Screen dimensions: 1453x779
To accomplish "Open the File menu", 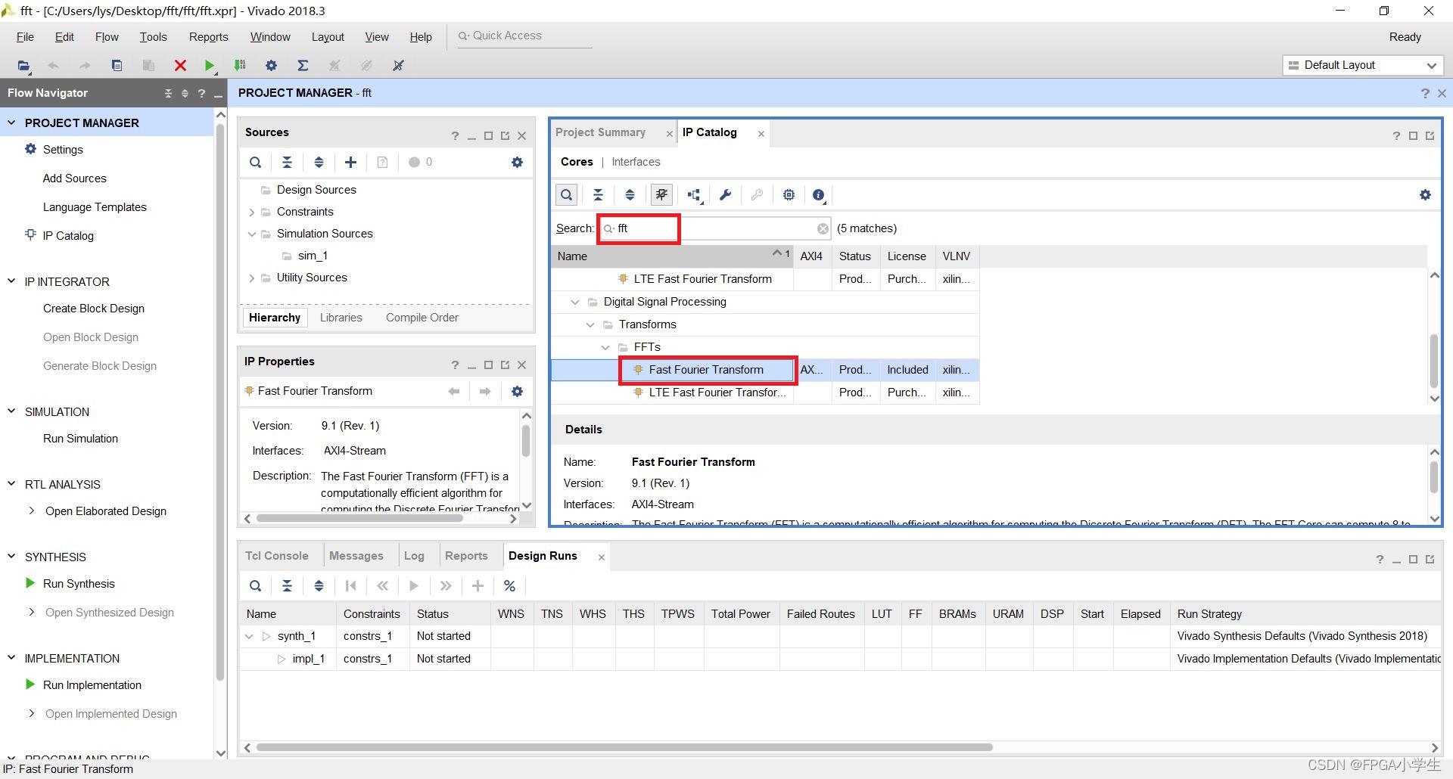I will pyautogui.click(x=25, y=37).
